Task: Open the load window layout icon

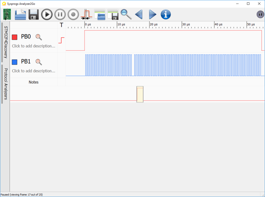Action: click(x=100, y=14)
